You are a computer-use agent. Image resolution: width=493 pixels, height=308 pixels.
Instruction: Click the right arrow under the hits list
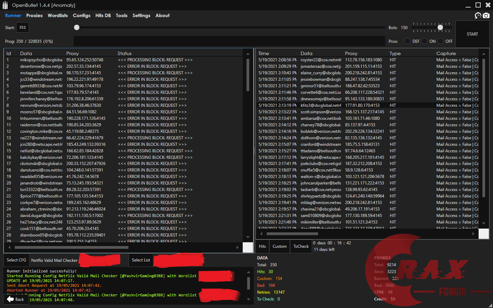[473, 234]
